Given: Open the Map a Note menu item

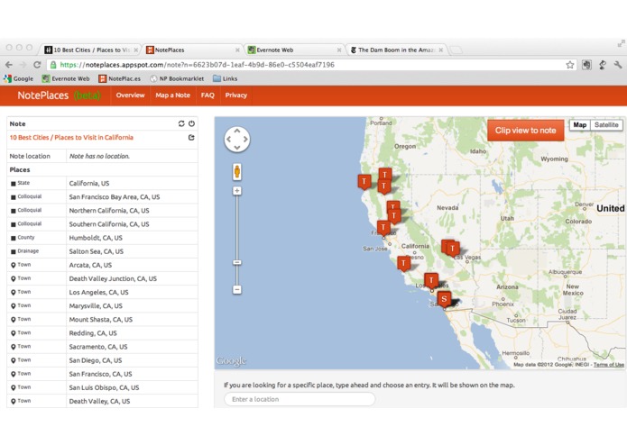Looking at the screenshot, I should coord(172,95).
